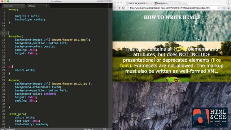Close the Flat UI Colors Chrome tab
This screenshot has height=130, width=231.
click(180, 3)
